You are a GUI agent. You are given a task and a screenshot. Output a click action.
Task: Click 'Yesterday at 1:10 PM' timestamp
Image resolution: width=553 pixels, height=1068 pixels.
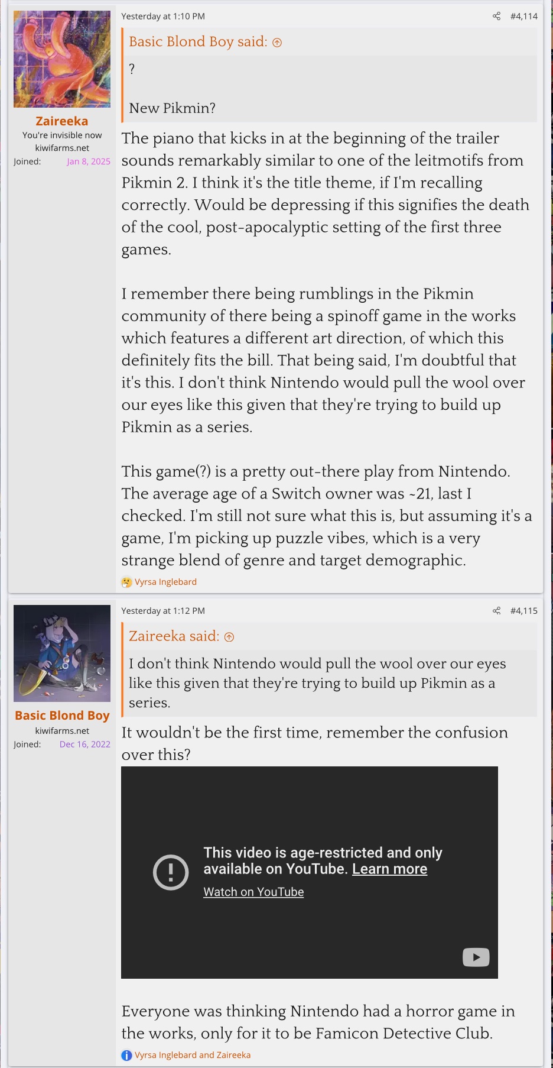click(163, 17)
